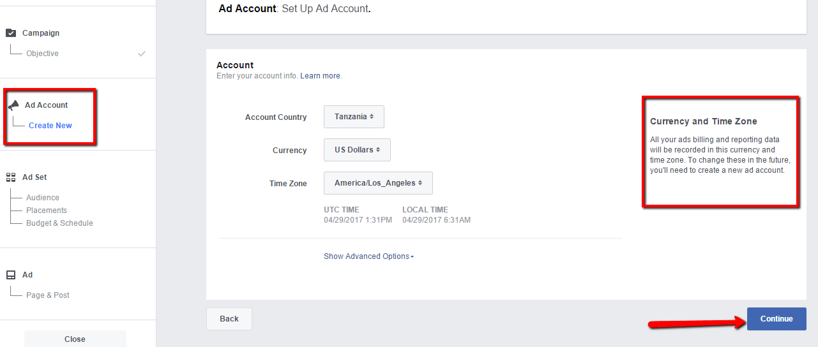818x347 pixels.
Task: Go to Budget & Schedule step
Action: tap(59, 223)
